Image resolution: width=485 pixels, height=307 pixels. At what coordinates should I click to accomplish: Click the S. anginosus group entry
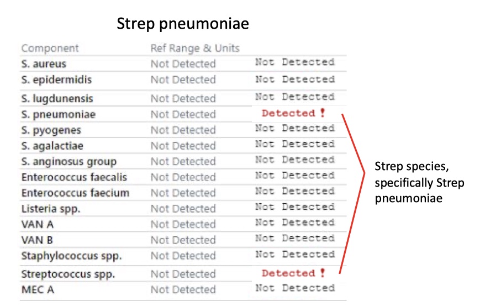click(69, 161)
